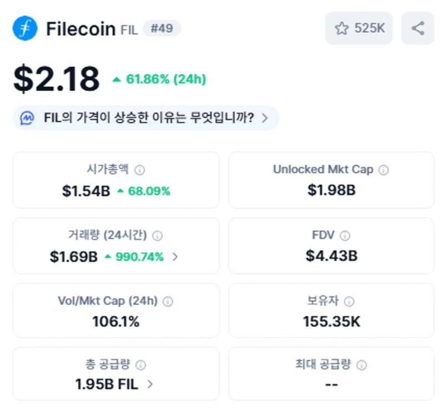Click the info icon beside FDV
This screenshot has height=408, width=444.
point(345,236)
